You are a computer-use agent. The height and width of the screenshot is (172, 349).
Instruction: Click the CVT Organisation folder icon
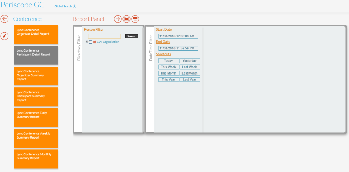click(x=95, y=42)
